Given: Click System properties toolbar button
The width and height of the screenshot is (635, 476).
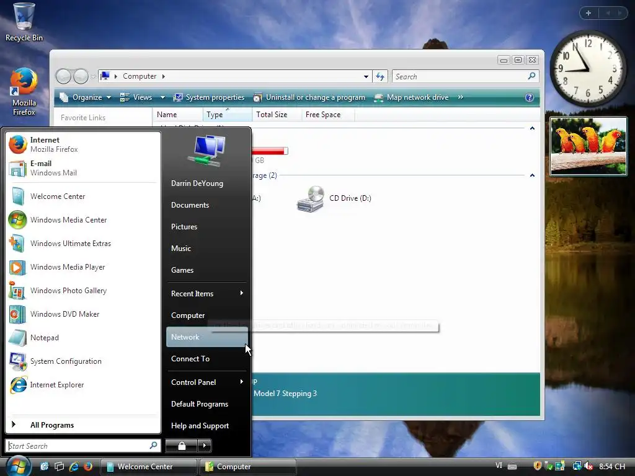Looking at the screenshot, I should pos(209,97).
